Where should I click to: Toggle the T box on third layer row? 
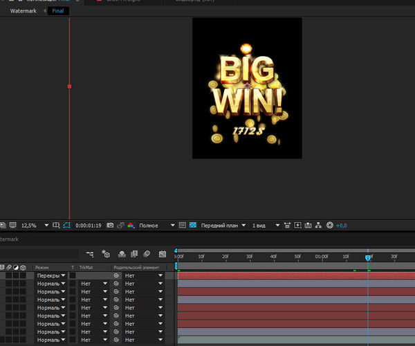click(73, 292)
